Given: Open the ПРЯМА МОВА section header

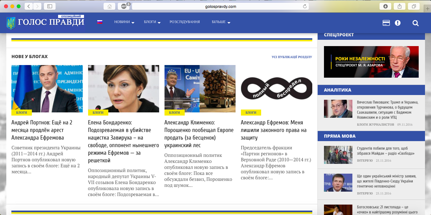Looking at the screenshot, I should [x=371, y=136].
